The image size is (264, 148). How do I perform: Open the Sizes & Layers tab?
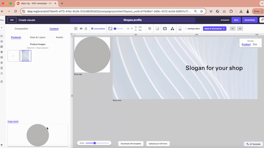point(38,37)
